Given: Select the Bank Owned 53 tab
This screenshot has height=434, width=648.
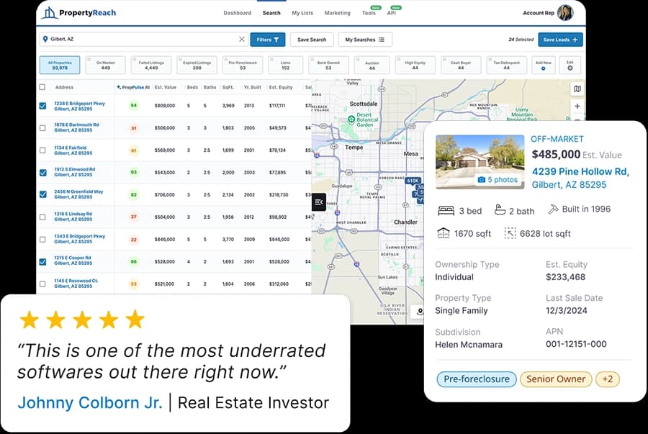Looking at the screenshot, I should coord(328,65).
